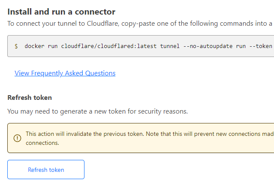Click the second "run" before "--token"

241,46
